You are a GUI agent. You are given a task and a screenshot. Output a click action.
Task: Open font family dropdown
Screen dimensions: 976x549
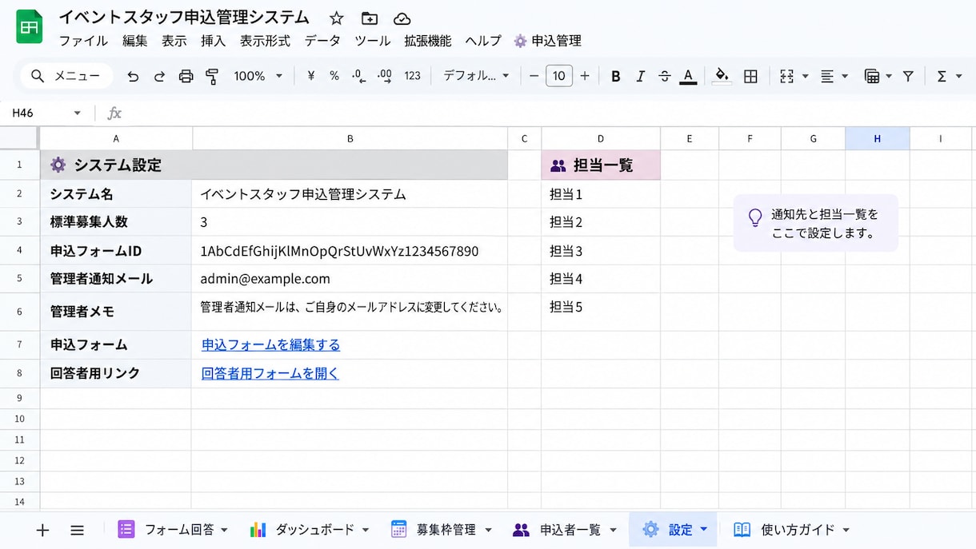tap(476, 76)
